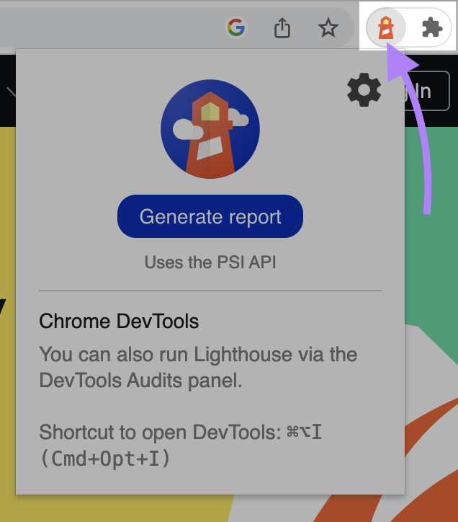Open the Extensions puzzle piece menu
Viewport: 458px width, 522px height.
click(x=431, y=28)
